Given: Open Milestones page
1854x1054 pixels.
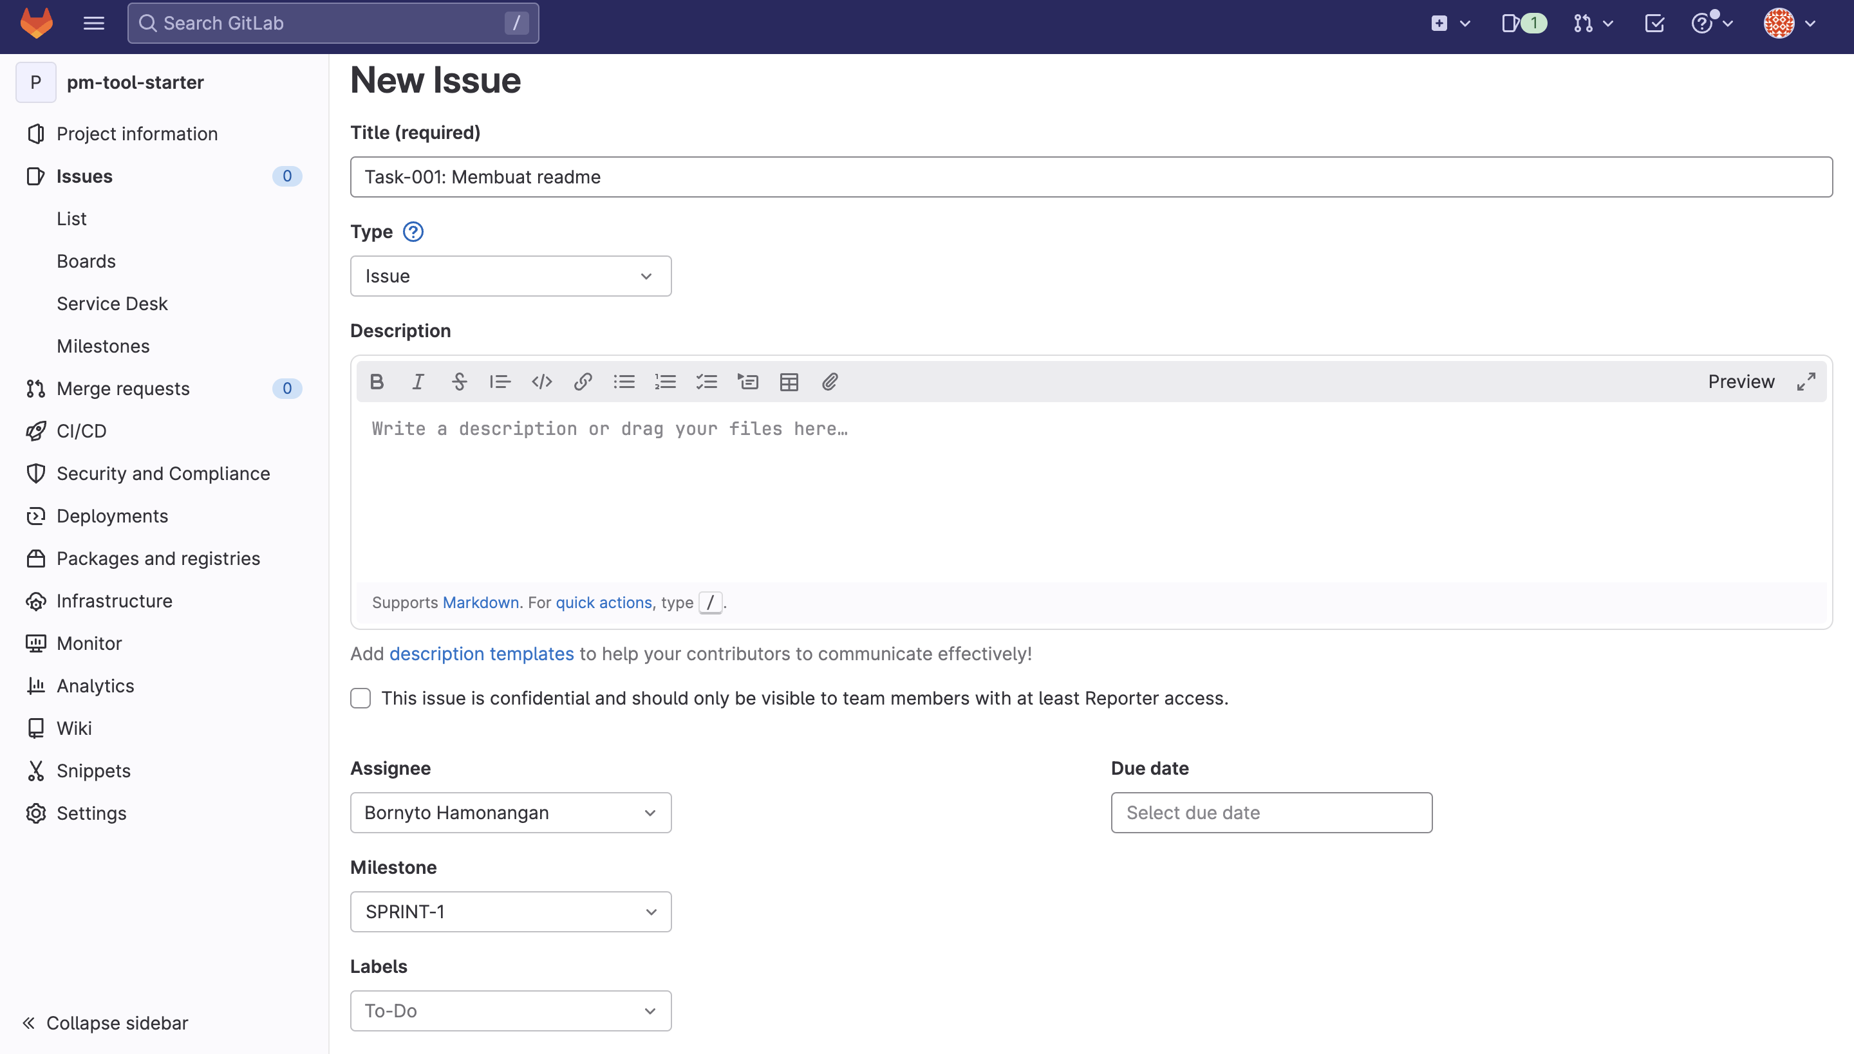Looking at the screenshot, I should 104,346.
